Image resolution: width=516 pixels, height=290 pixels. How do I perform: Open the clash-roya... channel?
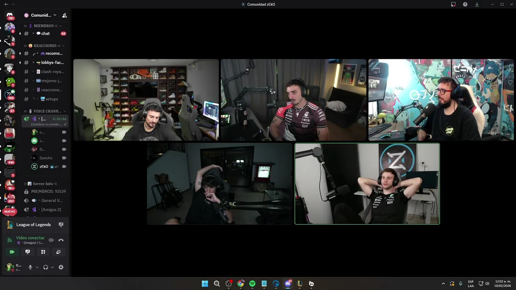[x=45, y=72]
